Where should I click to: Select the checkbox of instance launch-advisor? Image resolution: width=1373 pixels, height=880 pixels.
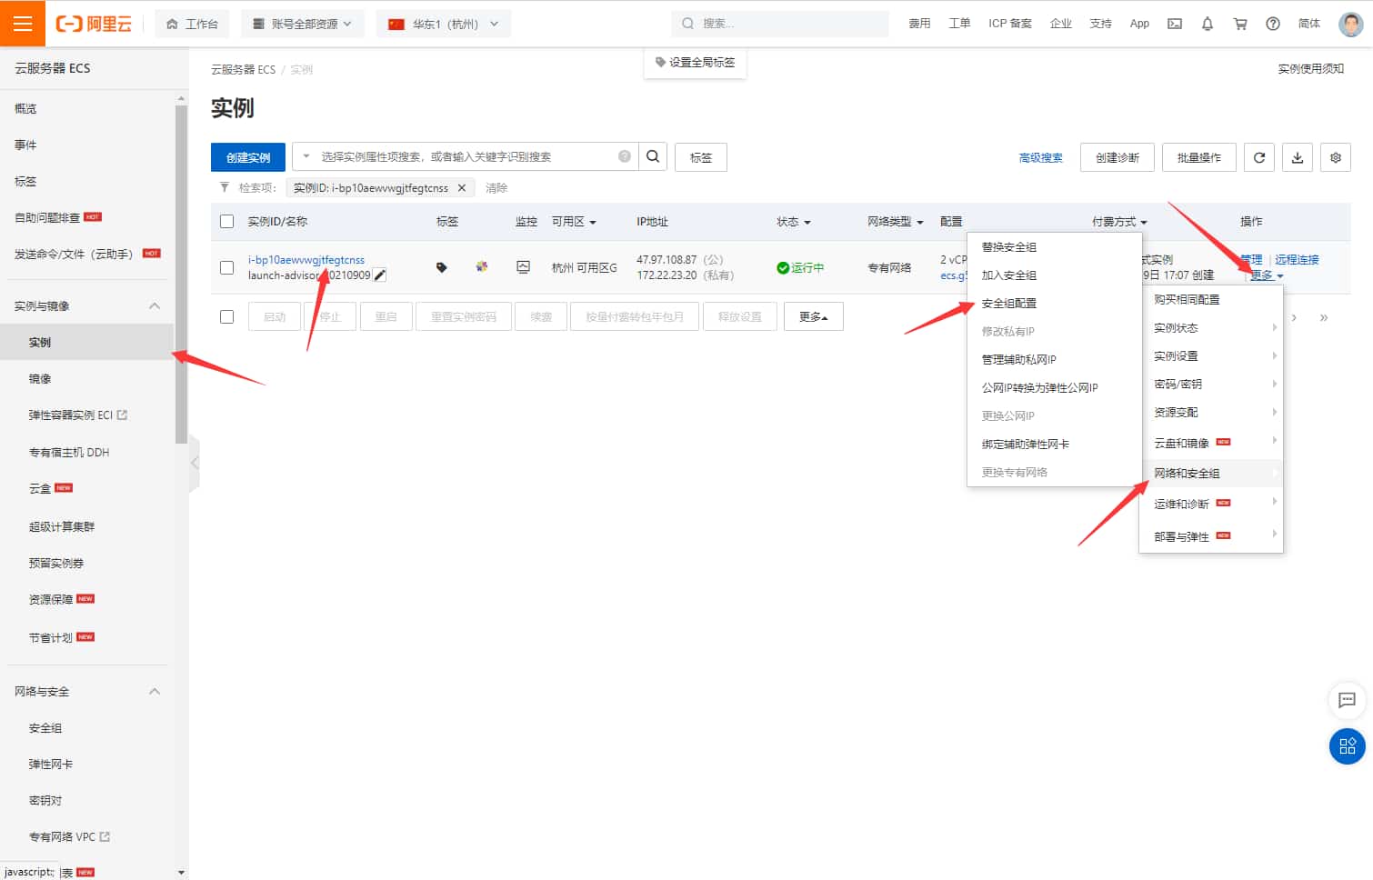tap(226, 266)
